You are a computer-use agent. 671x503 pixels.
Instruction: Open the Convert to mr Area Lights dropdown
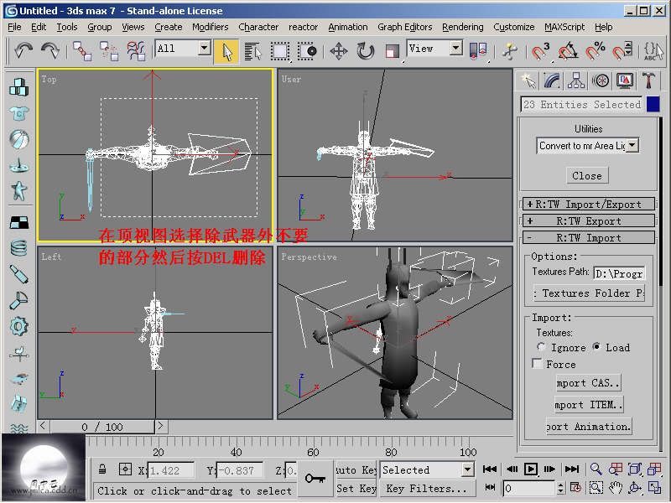pyautogui.click(x=632, y=145)
